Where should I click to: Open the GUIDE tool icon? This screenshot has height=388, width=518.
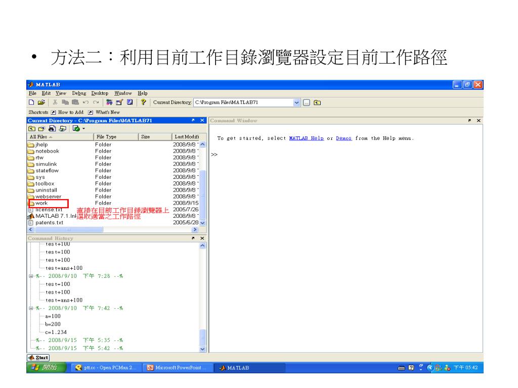point(119,102)
